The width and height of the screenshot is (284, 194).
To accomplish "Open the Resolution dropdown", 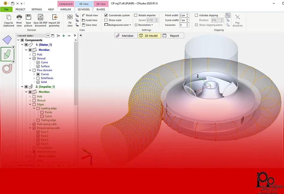I will pyautogui.click(x=145, y=25).
